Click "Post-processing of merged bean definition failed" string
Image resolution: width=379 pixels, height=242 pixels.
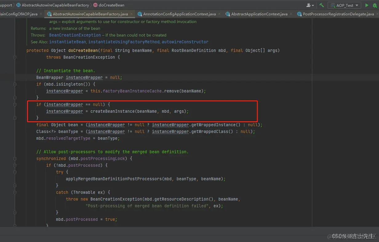[147, 206]
